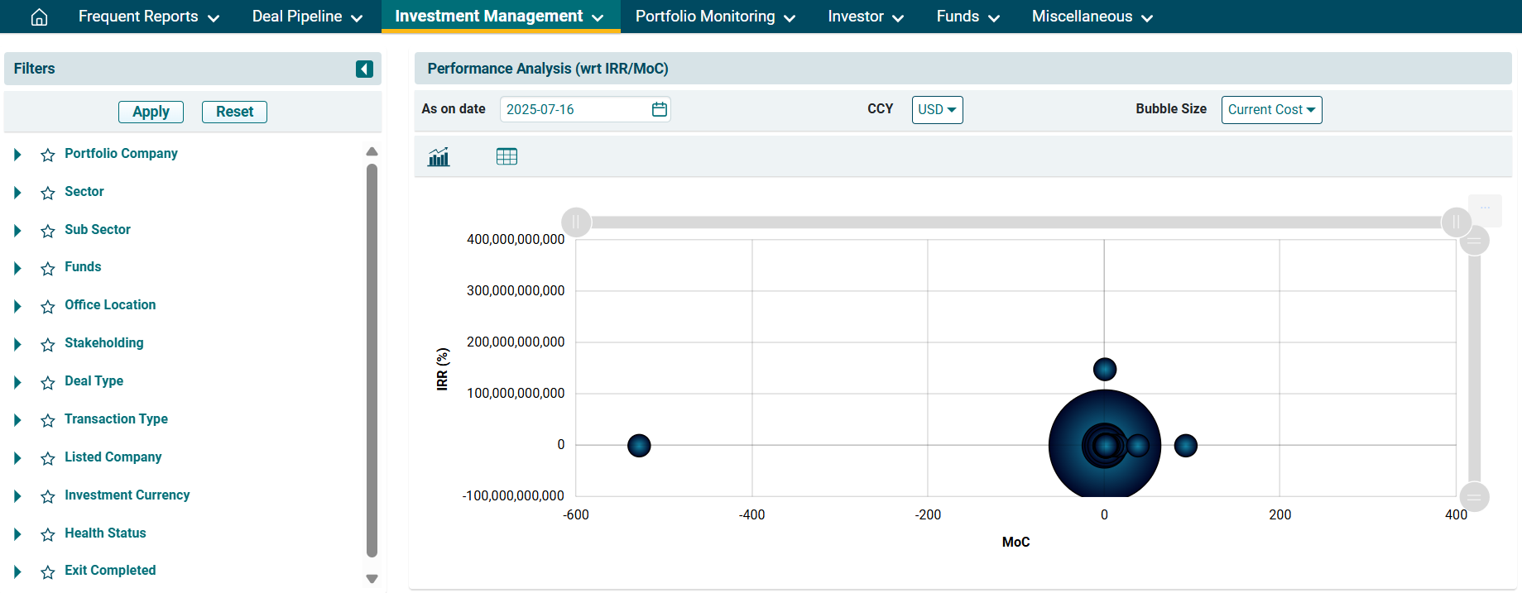Toggle star for Sector filter

pyautogui.click(x=48, y=193)
